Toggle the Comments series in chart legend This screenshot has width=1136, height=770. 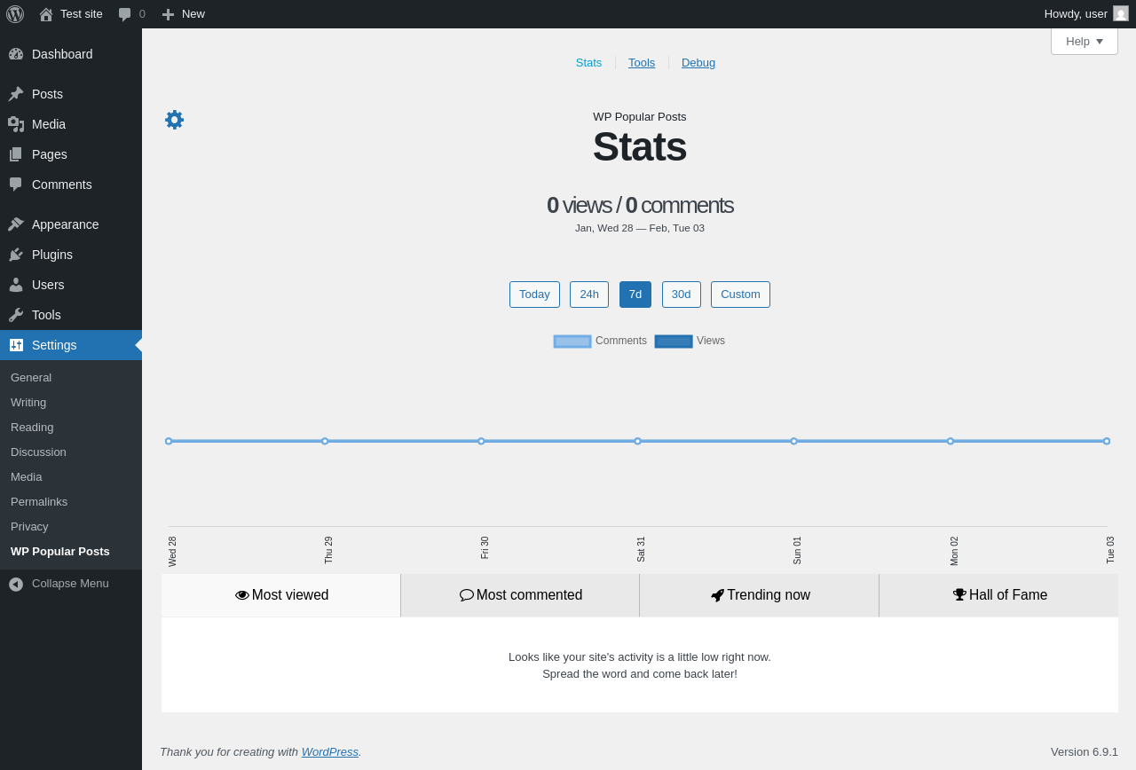pyautogui.click(x=600, y=341)
